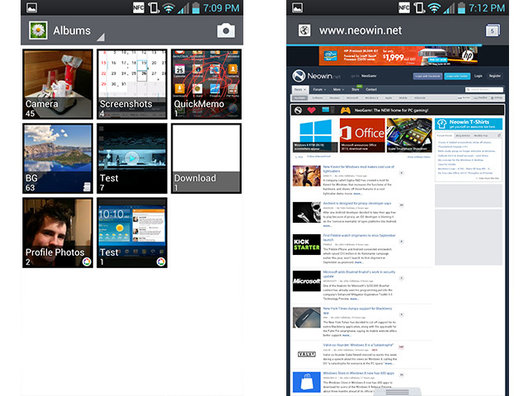The width and height of the screenshot is (528, 396).
Task: Click the Register link
Action: tap(495, 76)
